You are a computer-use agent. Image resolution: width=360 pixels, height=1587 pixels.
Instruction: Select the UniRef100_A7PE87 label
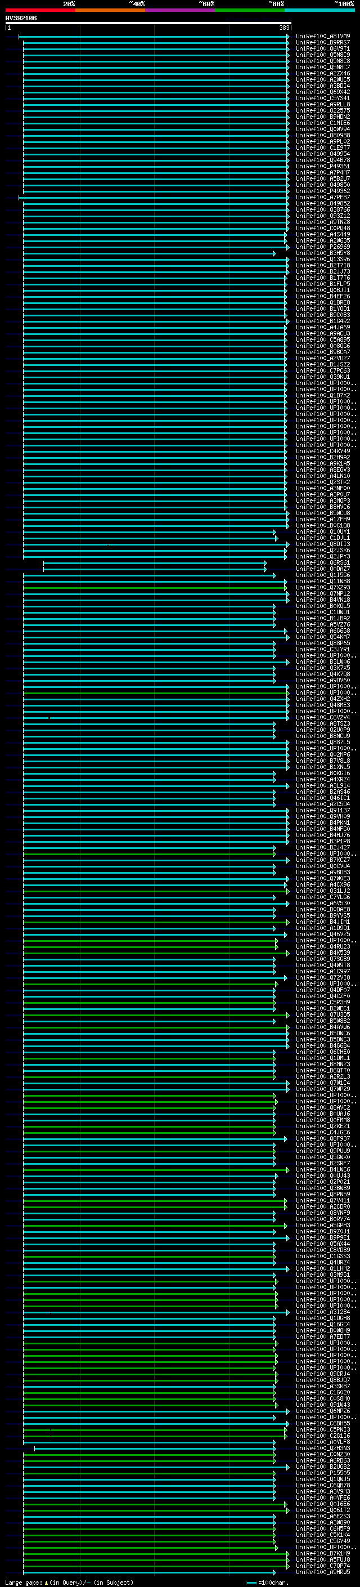322,197
